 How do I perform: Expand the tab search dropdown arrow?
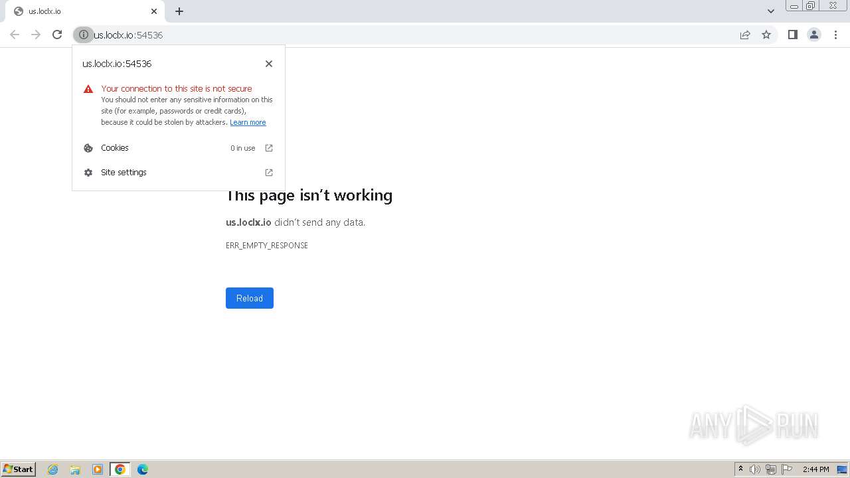click(x=770, y=11)
